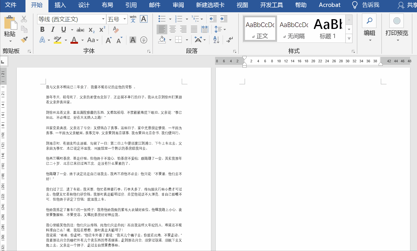
Task: Open the font size dropdown
Action: point(125,19)
